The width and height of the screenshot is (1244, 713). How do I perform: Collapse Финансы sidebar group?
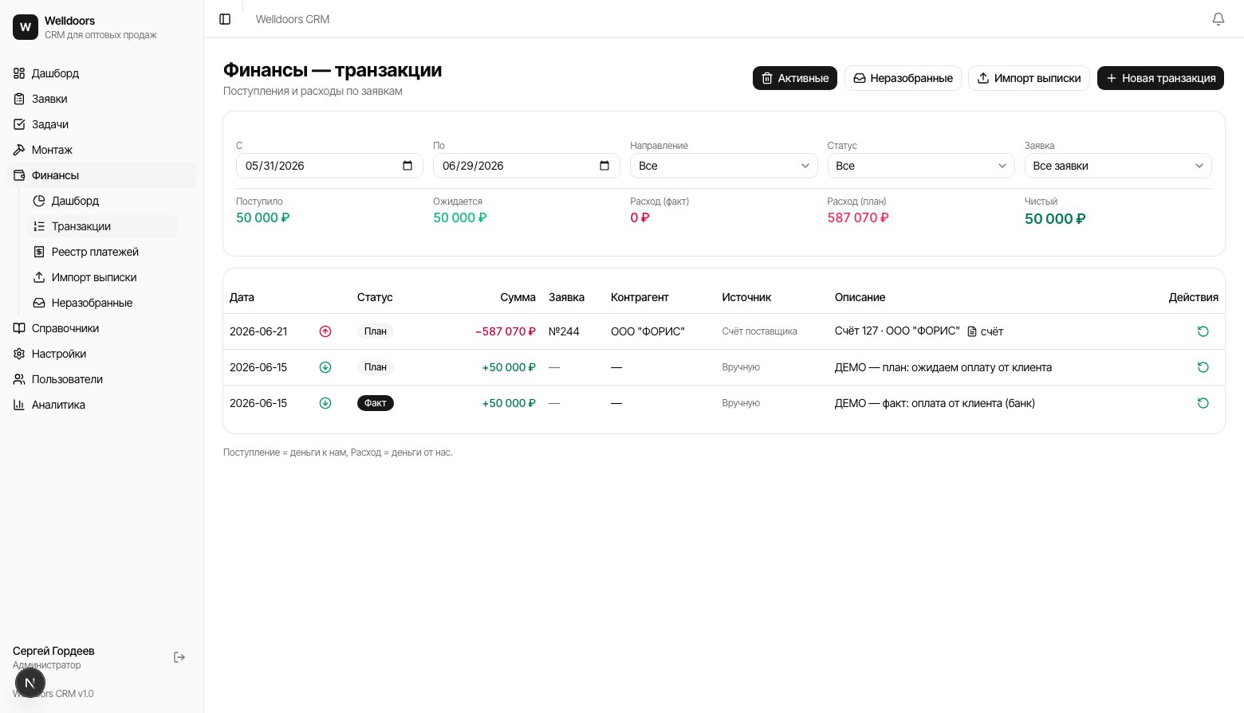[101, 175]
